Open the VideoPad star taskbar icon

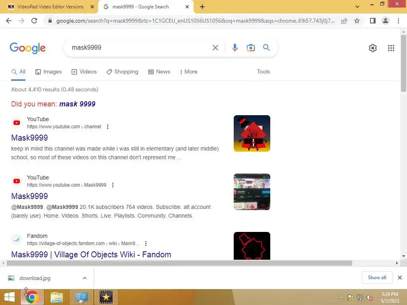click(106, 297)
